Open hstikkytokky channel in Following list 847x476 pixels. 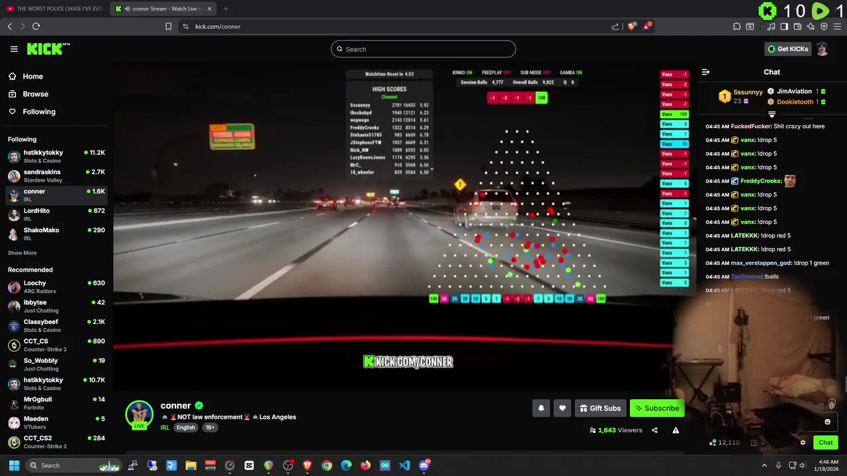tap(56, 156)
